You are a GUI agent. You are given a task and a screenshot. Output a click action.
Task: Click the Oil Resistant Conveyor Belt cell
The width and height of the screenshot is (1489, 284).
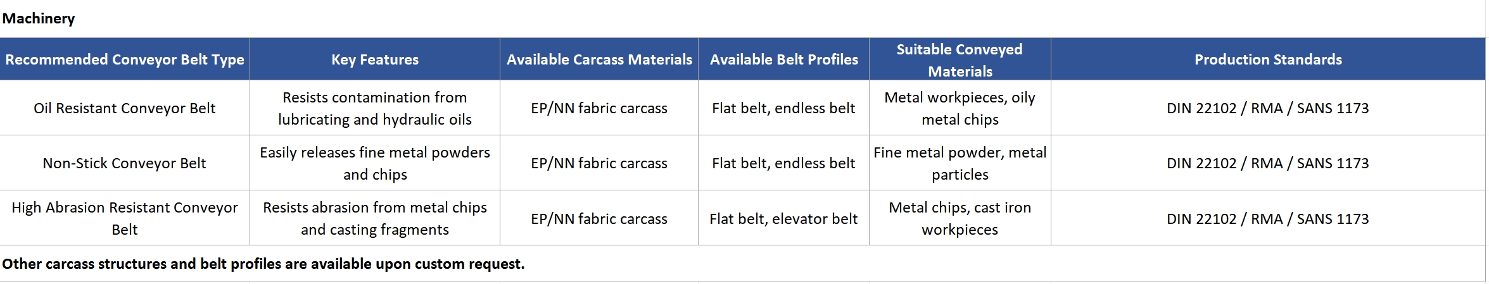click(x=125, y=108)
